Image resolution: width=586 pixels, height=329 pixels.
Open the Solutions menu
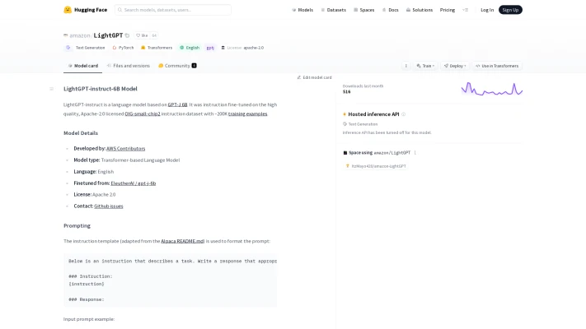point(420,10)
